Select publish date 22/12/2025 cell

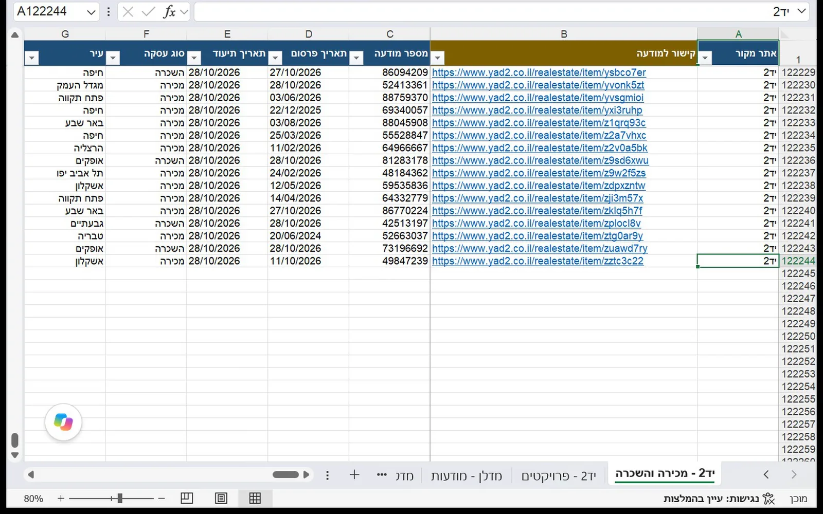(x=308, y=110)
